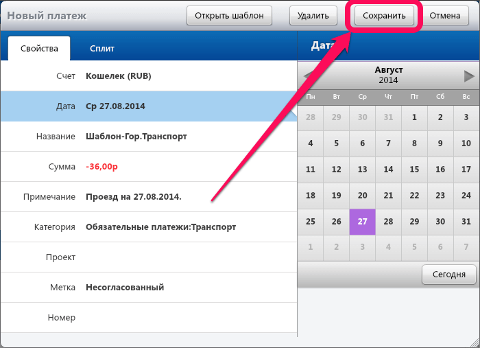
Task: Click the Удалить button
Action: (313, 16)
